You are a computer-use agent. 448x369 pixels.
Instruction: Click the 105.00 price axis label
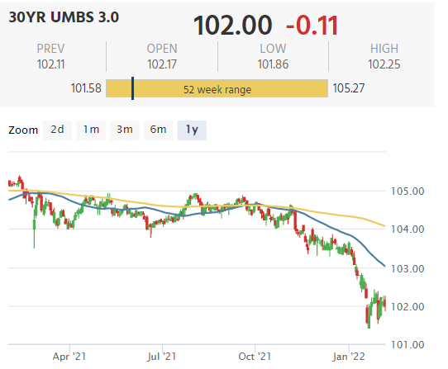(407, 192)
